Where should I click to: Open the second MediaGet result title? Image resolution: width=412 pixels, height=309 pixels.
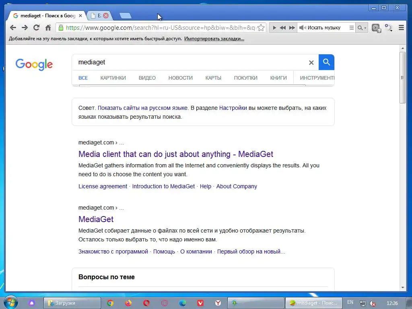[x=96, y=219]
